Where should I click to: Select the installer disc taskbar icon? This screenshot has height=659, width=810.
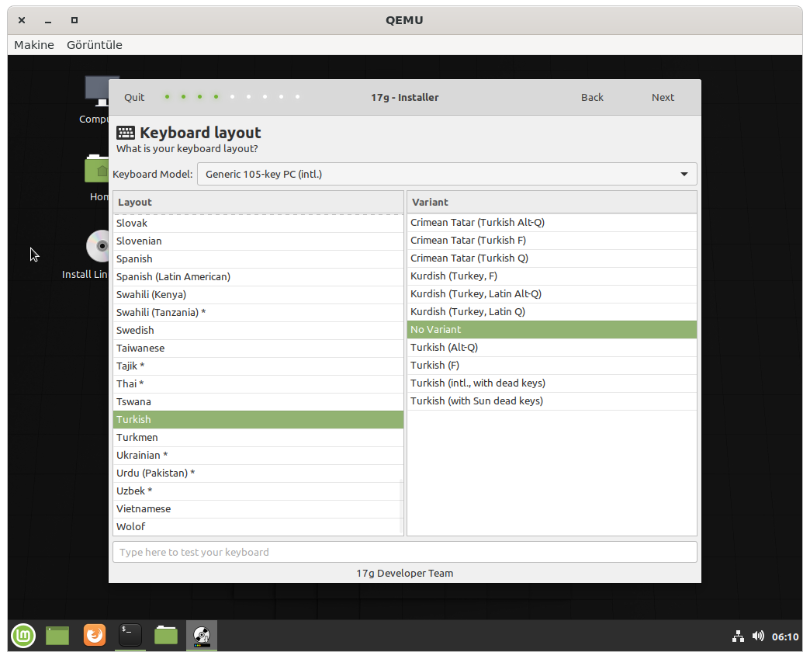[202, 635]
